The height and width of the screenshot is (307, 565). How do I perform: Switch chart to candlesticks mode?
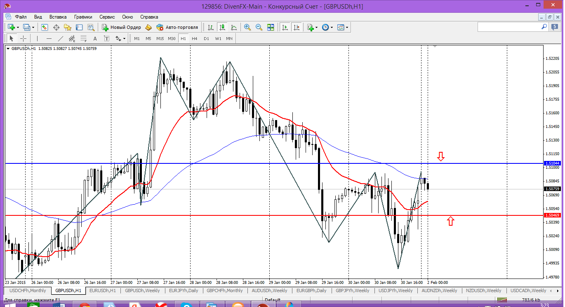pyautogui.click(x=222, y=27)
